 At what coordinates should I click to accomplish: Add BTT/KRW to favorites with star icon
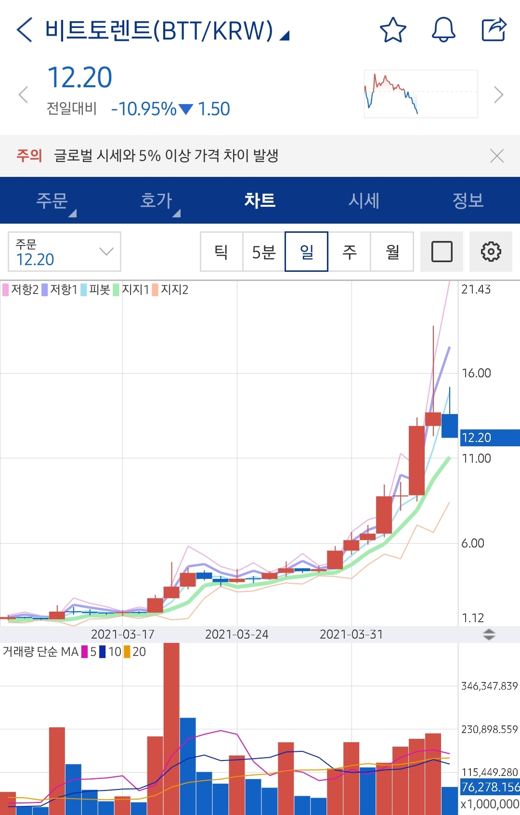[393, 30]
